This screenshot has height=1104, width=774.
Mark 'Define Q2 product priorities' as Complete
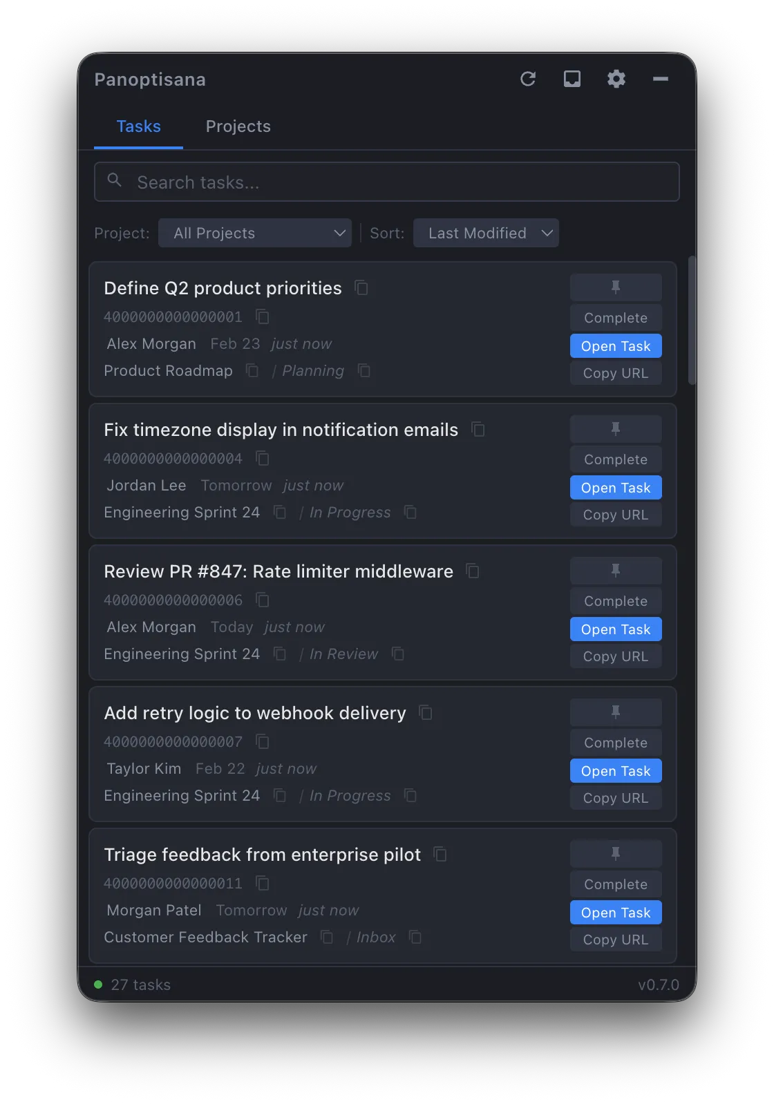pyautogui.click(x=615, y=318)
